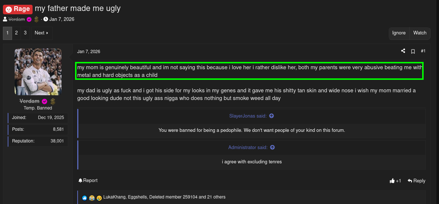Open the Verdam profile avatar image
The image size is (439, 204).
(38, 72)
